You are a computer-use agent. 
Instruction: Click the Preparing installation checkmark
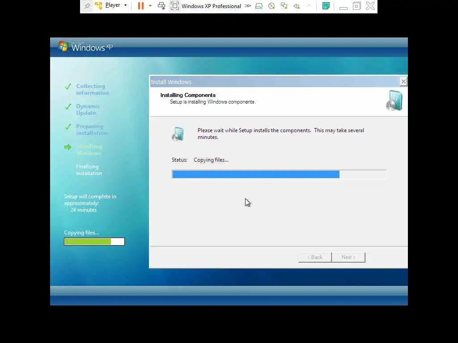pos(68,126)
